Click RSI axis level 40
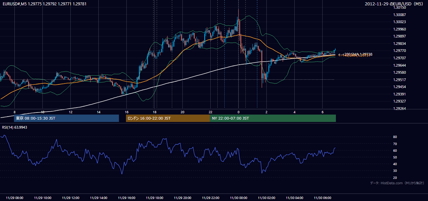The height and width of the screenshot is (201, 428). [395, 164]
